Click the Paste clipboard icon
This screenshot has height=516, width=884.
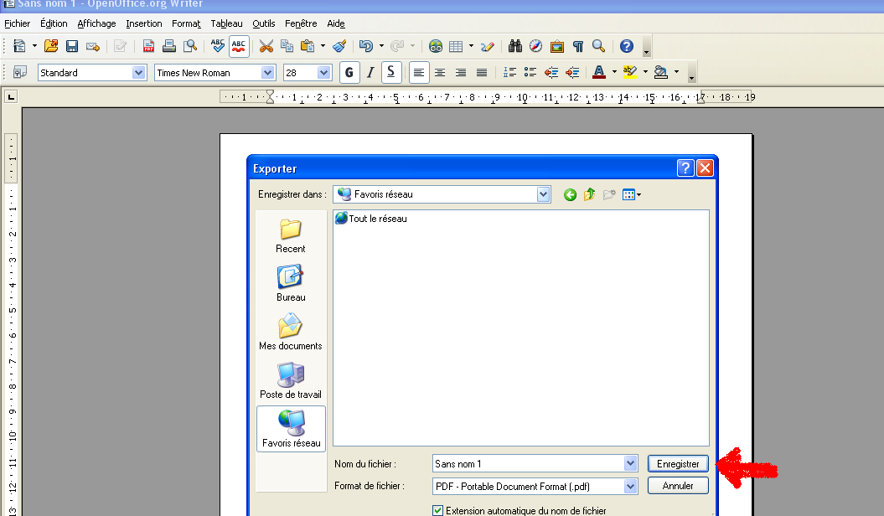pos(308,46)
